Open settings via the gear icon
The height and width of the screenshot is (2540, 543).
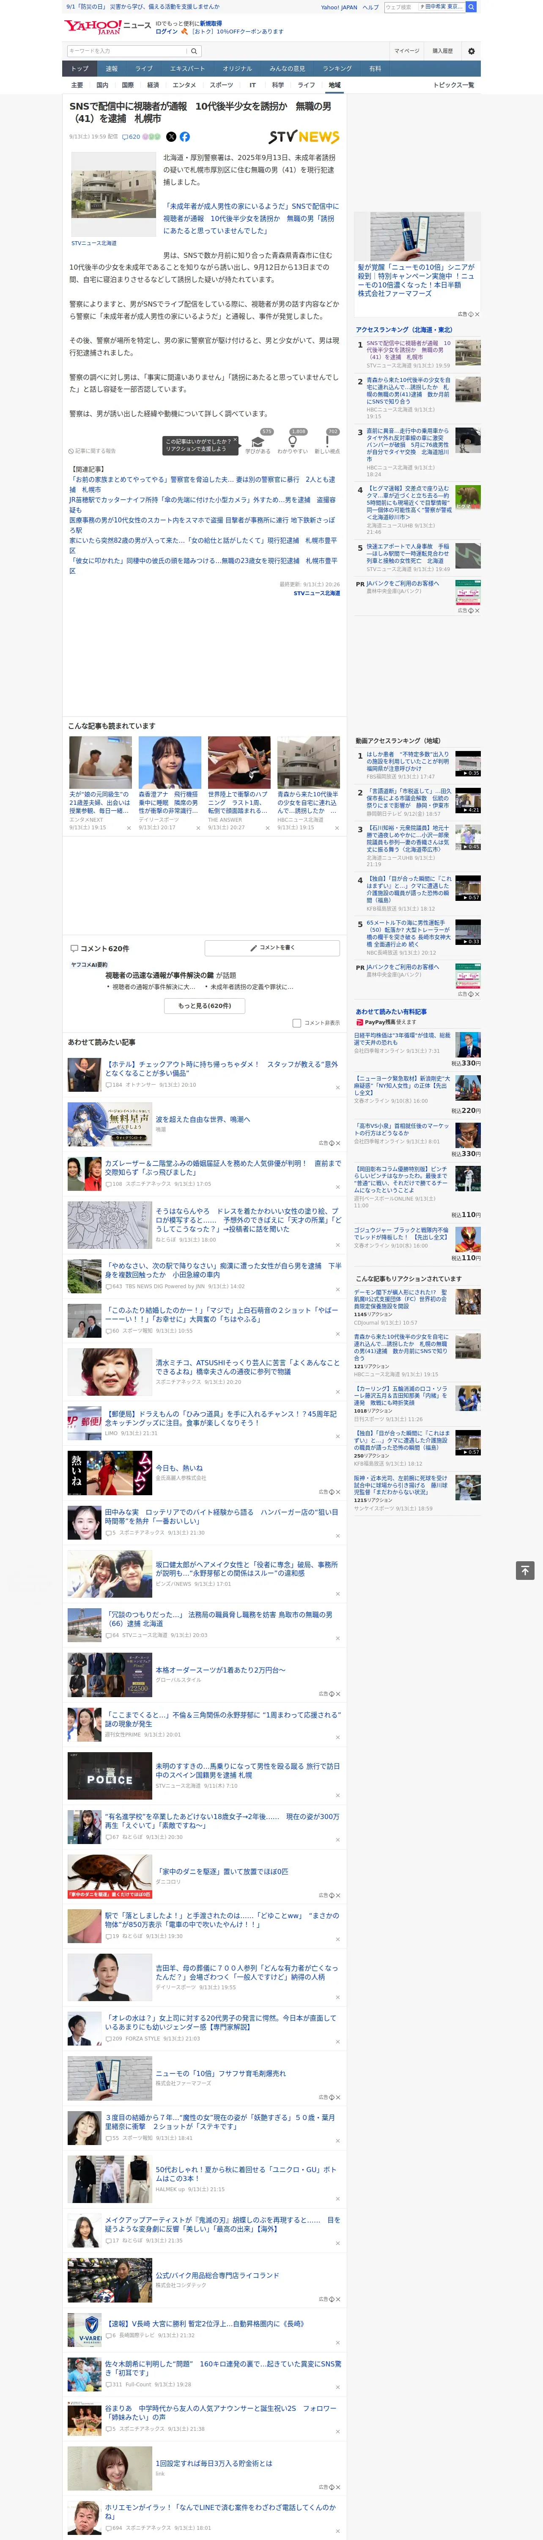(x=471, y=51)
